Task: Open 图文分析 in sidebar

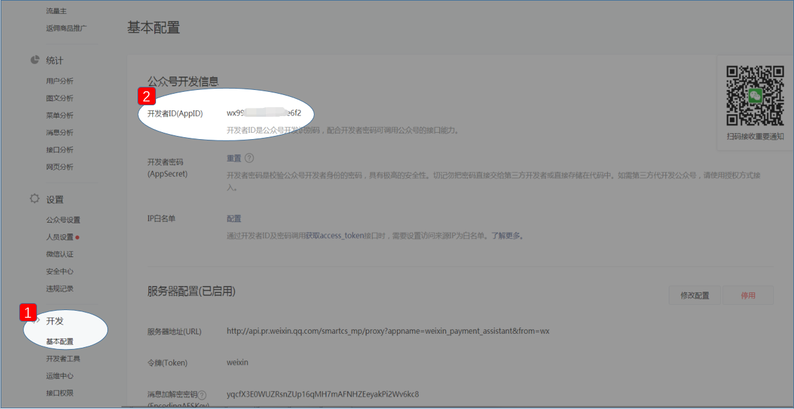Action: point(59,98)
